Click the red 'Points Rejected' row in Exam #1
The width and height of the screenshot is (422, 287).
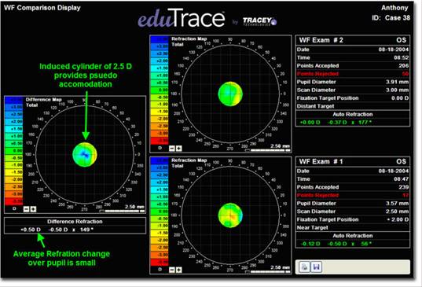pyautogui.click(x=353, y=195)
